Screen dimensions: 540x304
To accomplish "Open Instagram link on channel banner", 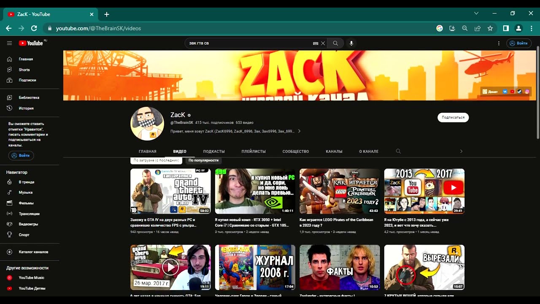I will tap(527, 92).
